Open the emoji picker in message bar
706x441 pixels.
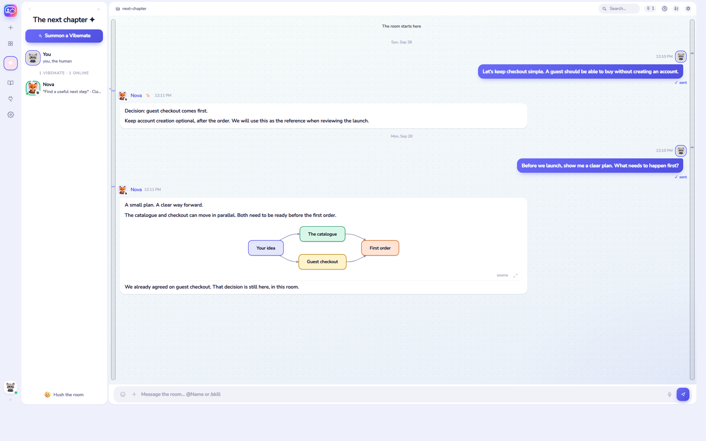(x=123, y=394)
